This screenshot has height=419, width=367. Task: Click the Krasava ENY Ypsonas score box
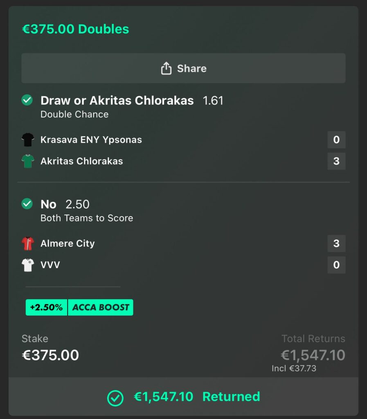[336, 140]
